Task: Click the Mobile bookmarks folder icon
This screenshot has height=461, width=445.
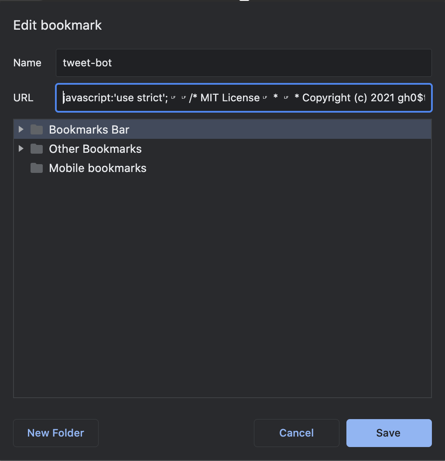Action: coord(37,168)
